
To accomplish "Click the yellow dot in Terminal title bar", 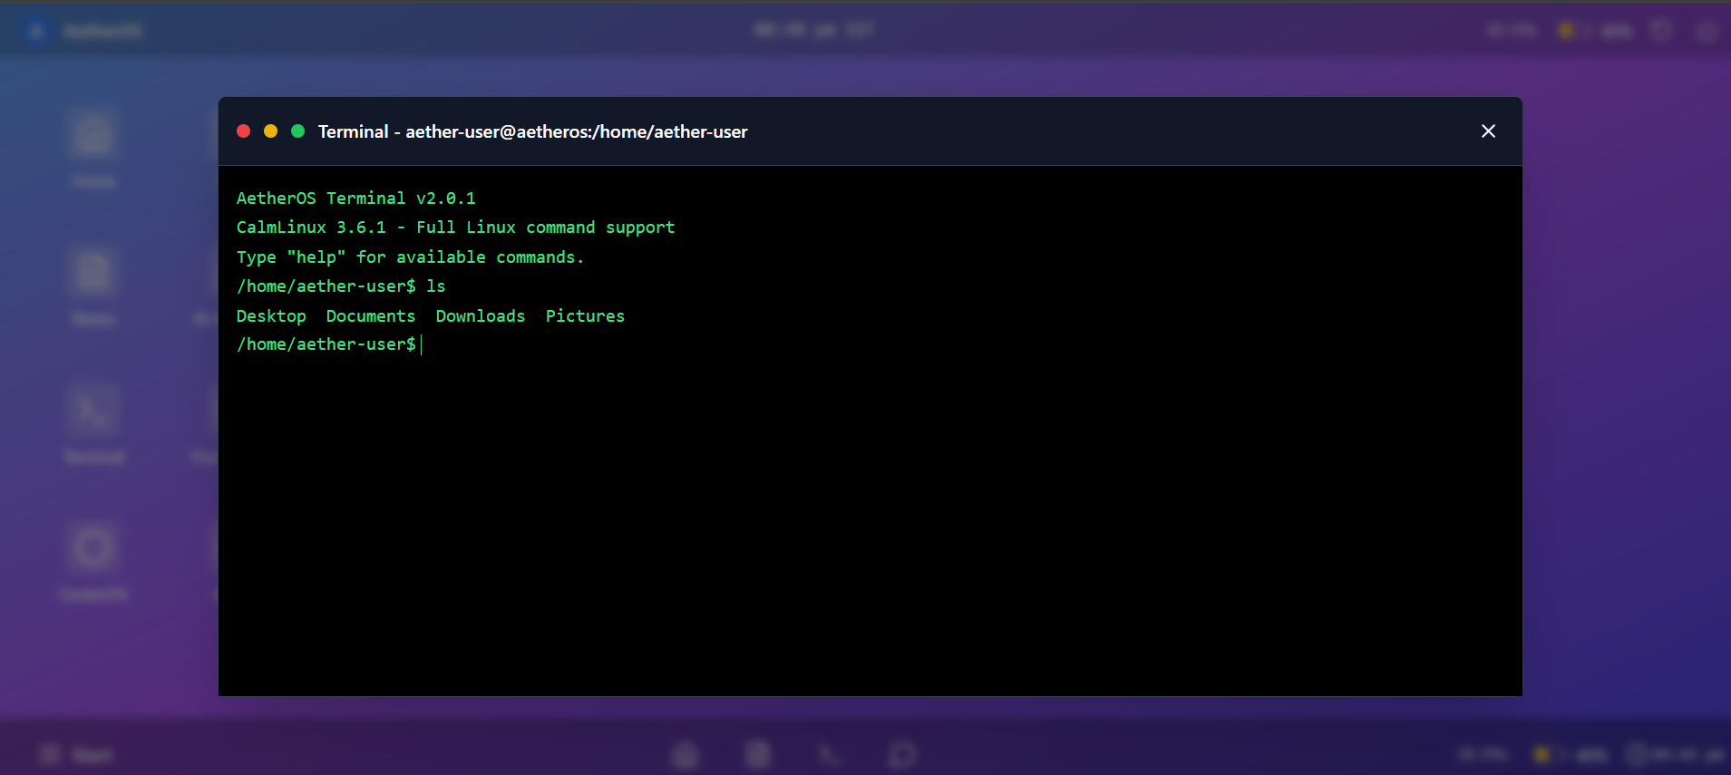I will (270, 131).
